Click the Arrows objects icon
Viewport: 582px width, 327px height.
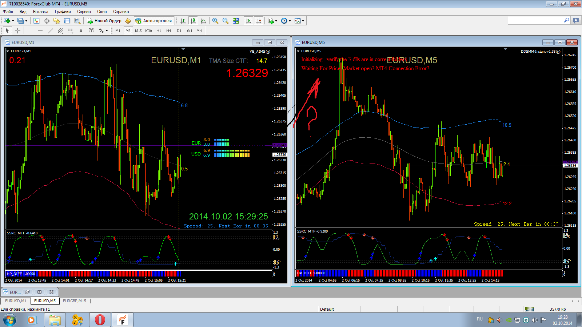[101, 31]
